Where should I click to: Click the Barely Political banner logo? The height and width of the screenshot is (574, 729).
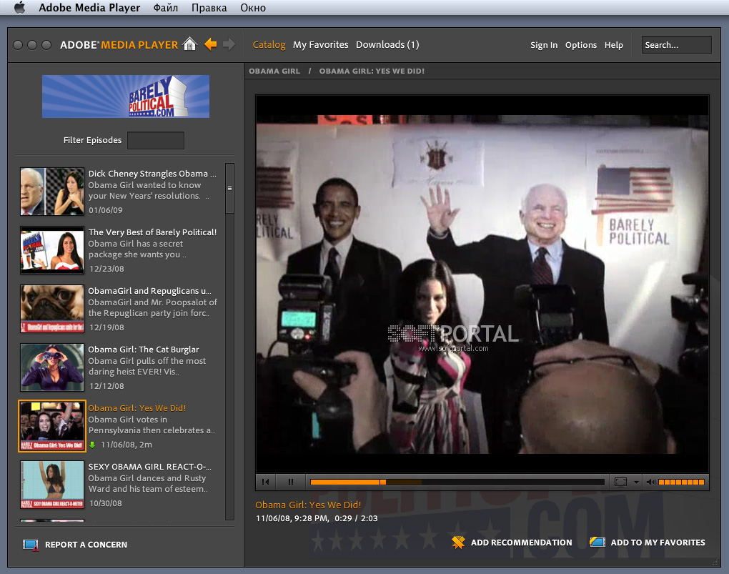pyautogui.click(x=126, y=97)
